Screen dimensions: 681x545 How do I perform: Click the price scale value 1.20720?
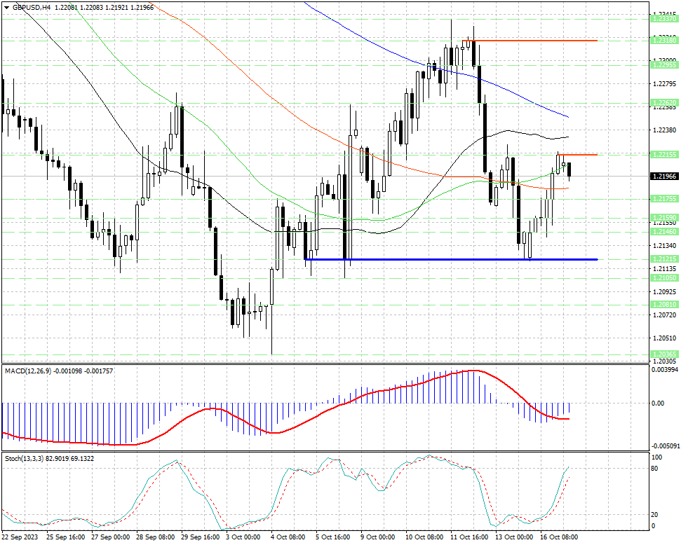(x=664, y=315)
